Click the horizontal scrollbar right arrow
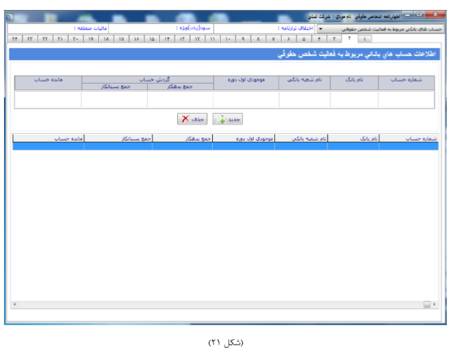 (435, 304)
